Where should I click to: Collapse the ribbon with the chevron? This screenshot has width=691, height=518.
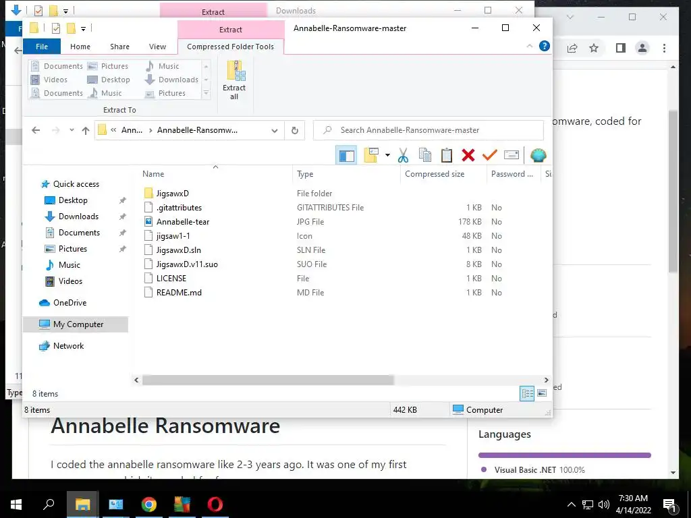click(x=530, y=47)
